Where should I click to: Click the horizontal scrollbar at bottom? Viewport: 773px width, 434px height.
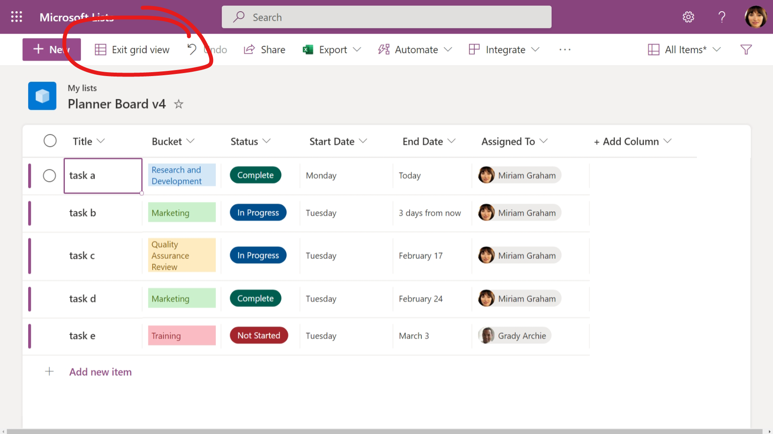point(385,431)
